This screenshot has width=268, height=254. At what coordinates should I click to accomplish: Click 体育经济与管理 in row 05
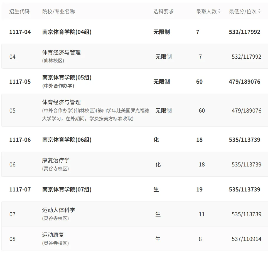point(61,102)
